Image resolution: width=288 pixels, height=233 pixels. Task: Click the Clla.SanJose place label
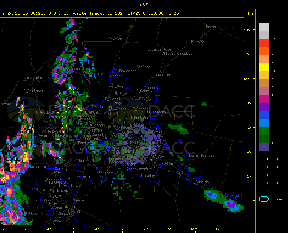(159, 49)
